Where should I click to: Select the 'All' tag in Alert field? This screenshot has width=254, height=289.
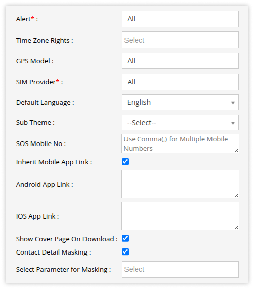pos(131,18)
